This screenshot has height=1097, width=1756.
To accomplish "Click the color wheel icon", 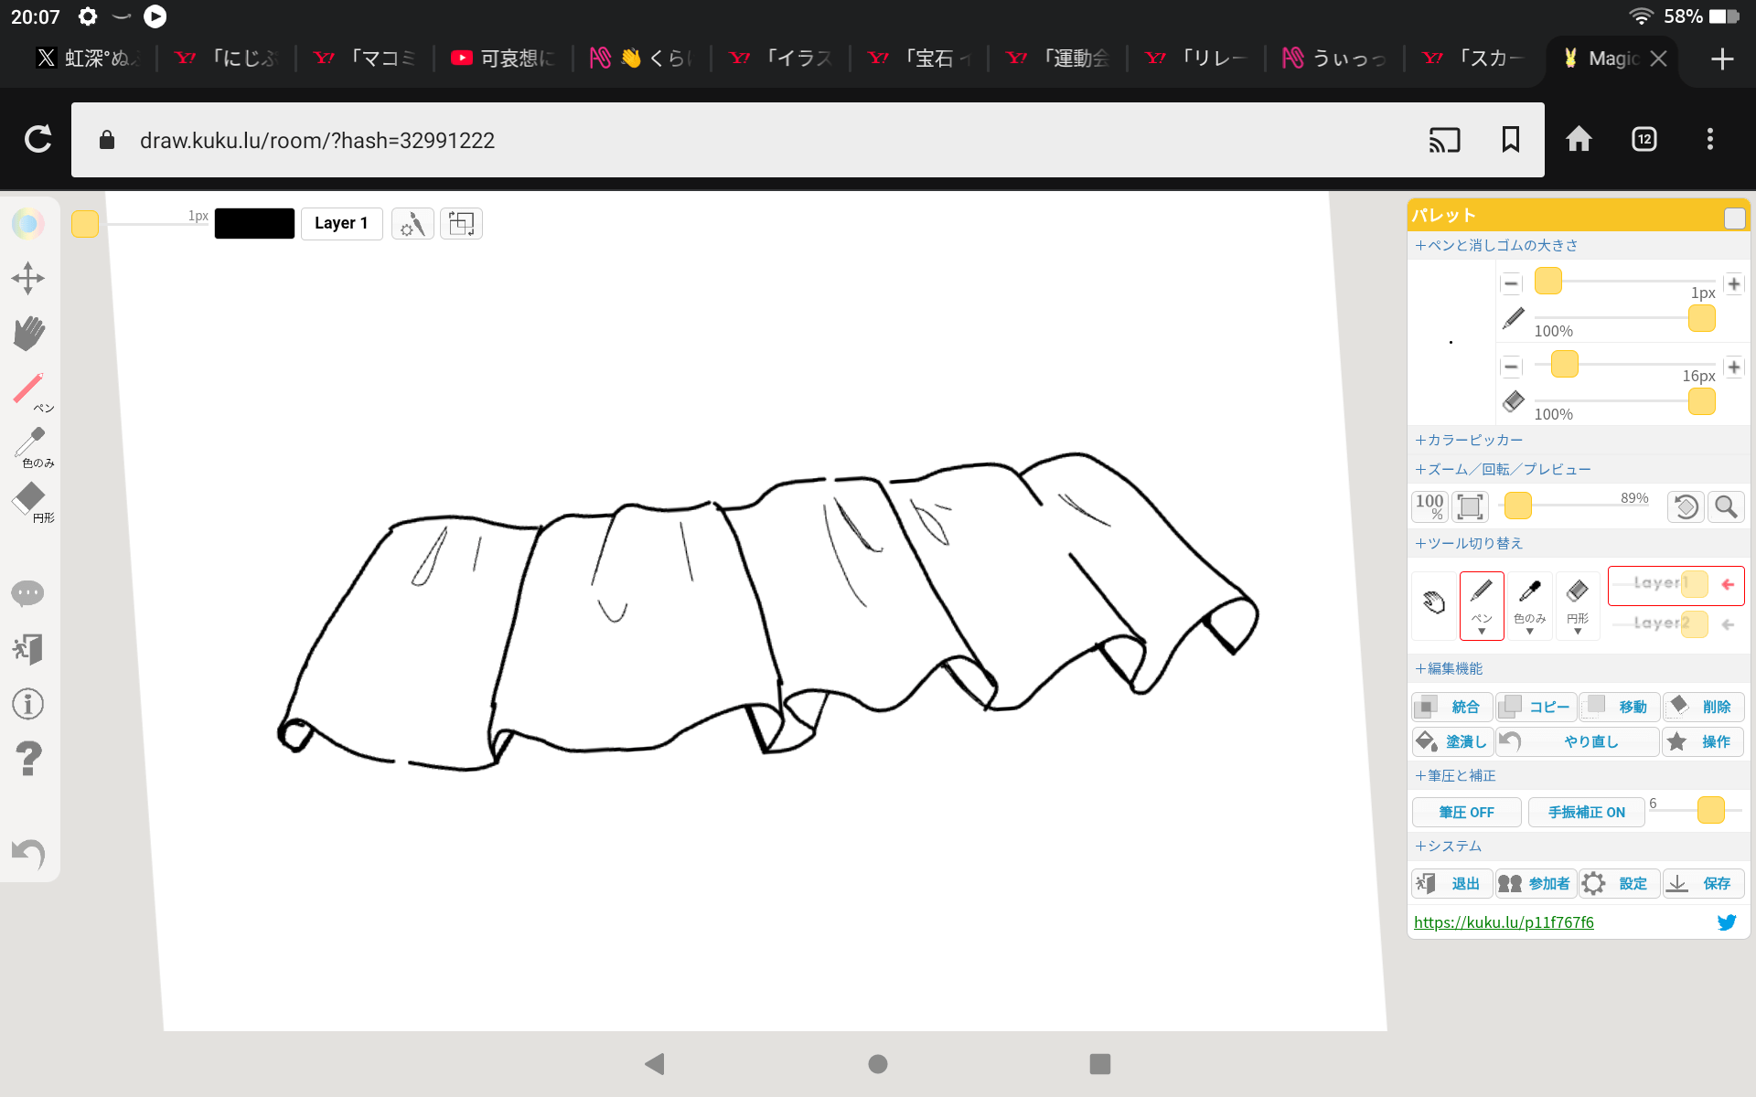I will coord(28,223).
